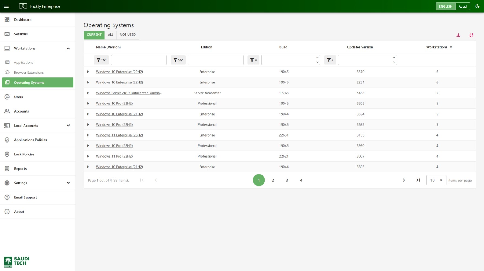Open Applications under Workstations

tap(38, 62)
